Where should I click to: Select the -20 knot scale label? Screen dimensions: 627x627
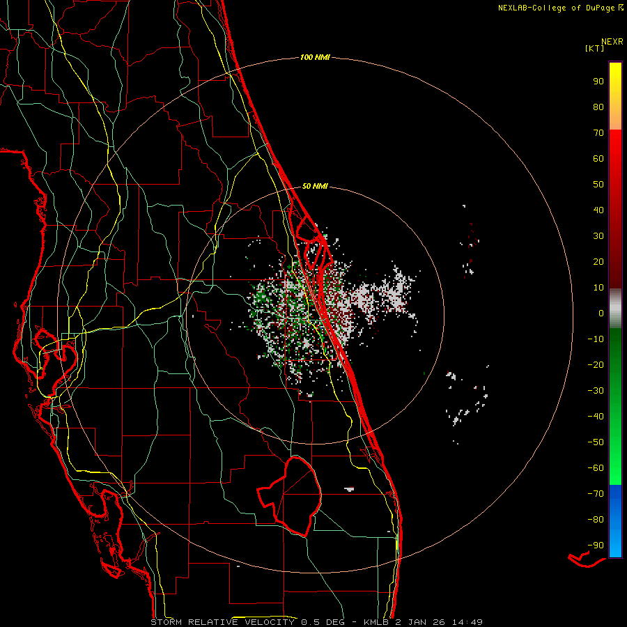[x=596, y=364]
